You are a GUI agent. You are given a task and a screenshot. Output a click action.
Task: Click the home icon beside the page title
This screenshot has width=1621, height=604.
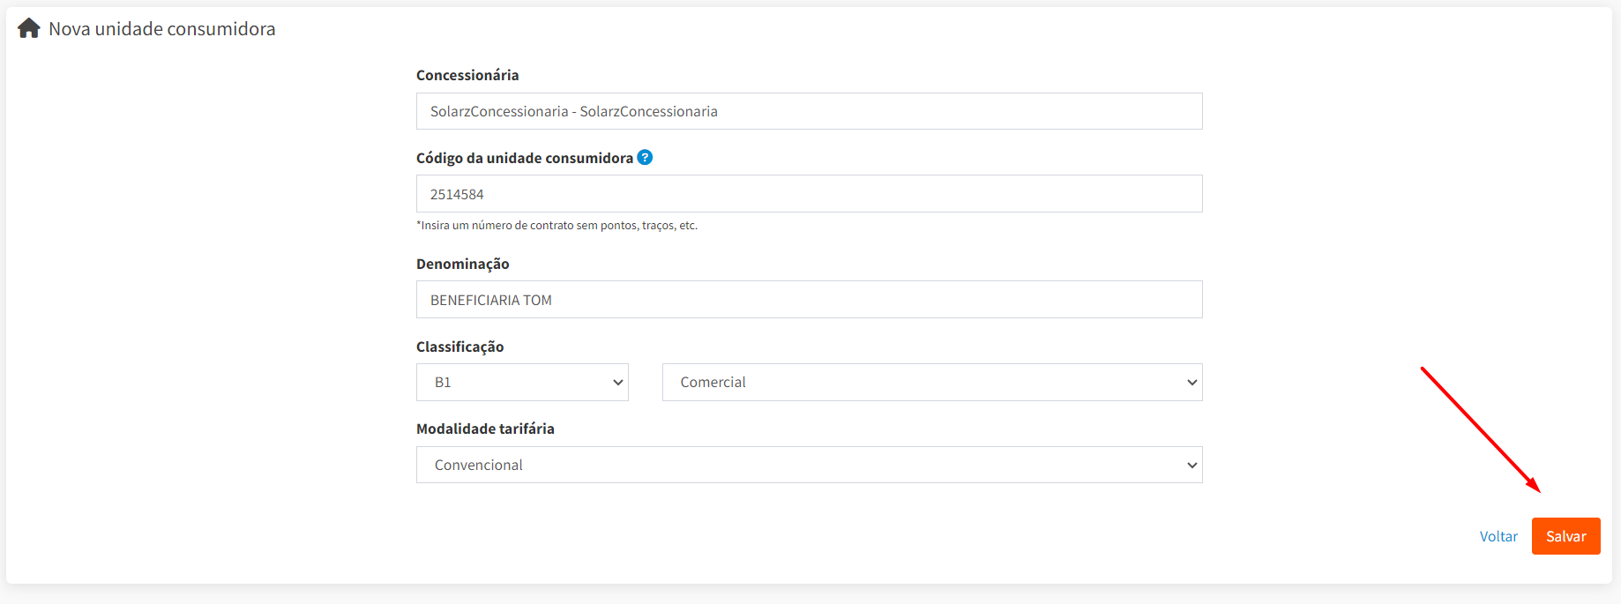(x=29, y=28)
